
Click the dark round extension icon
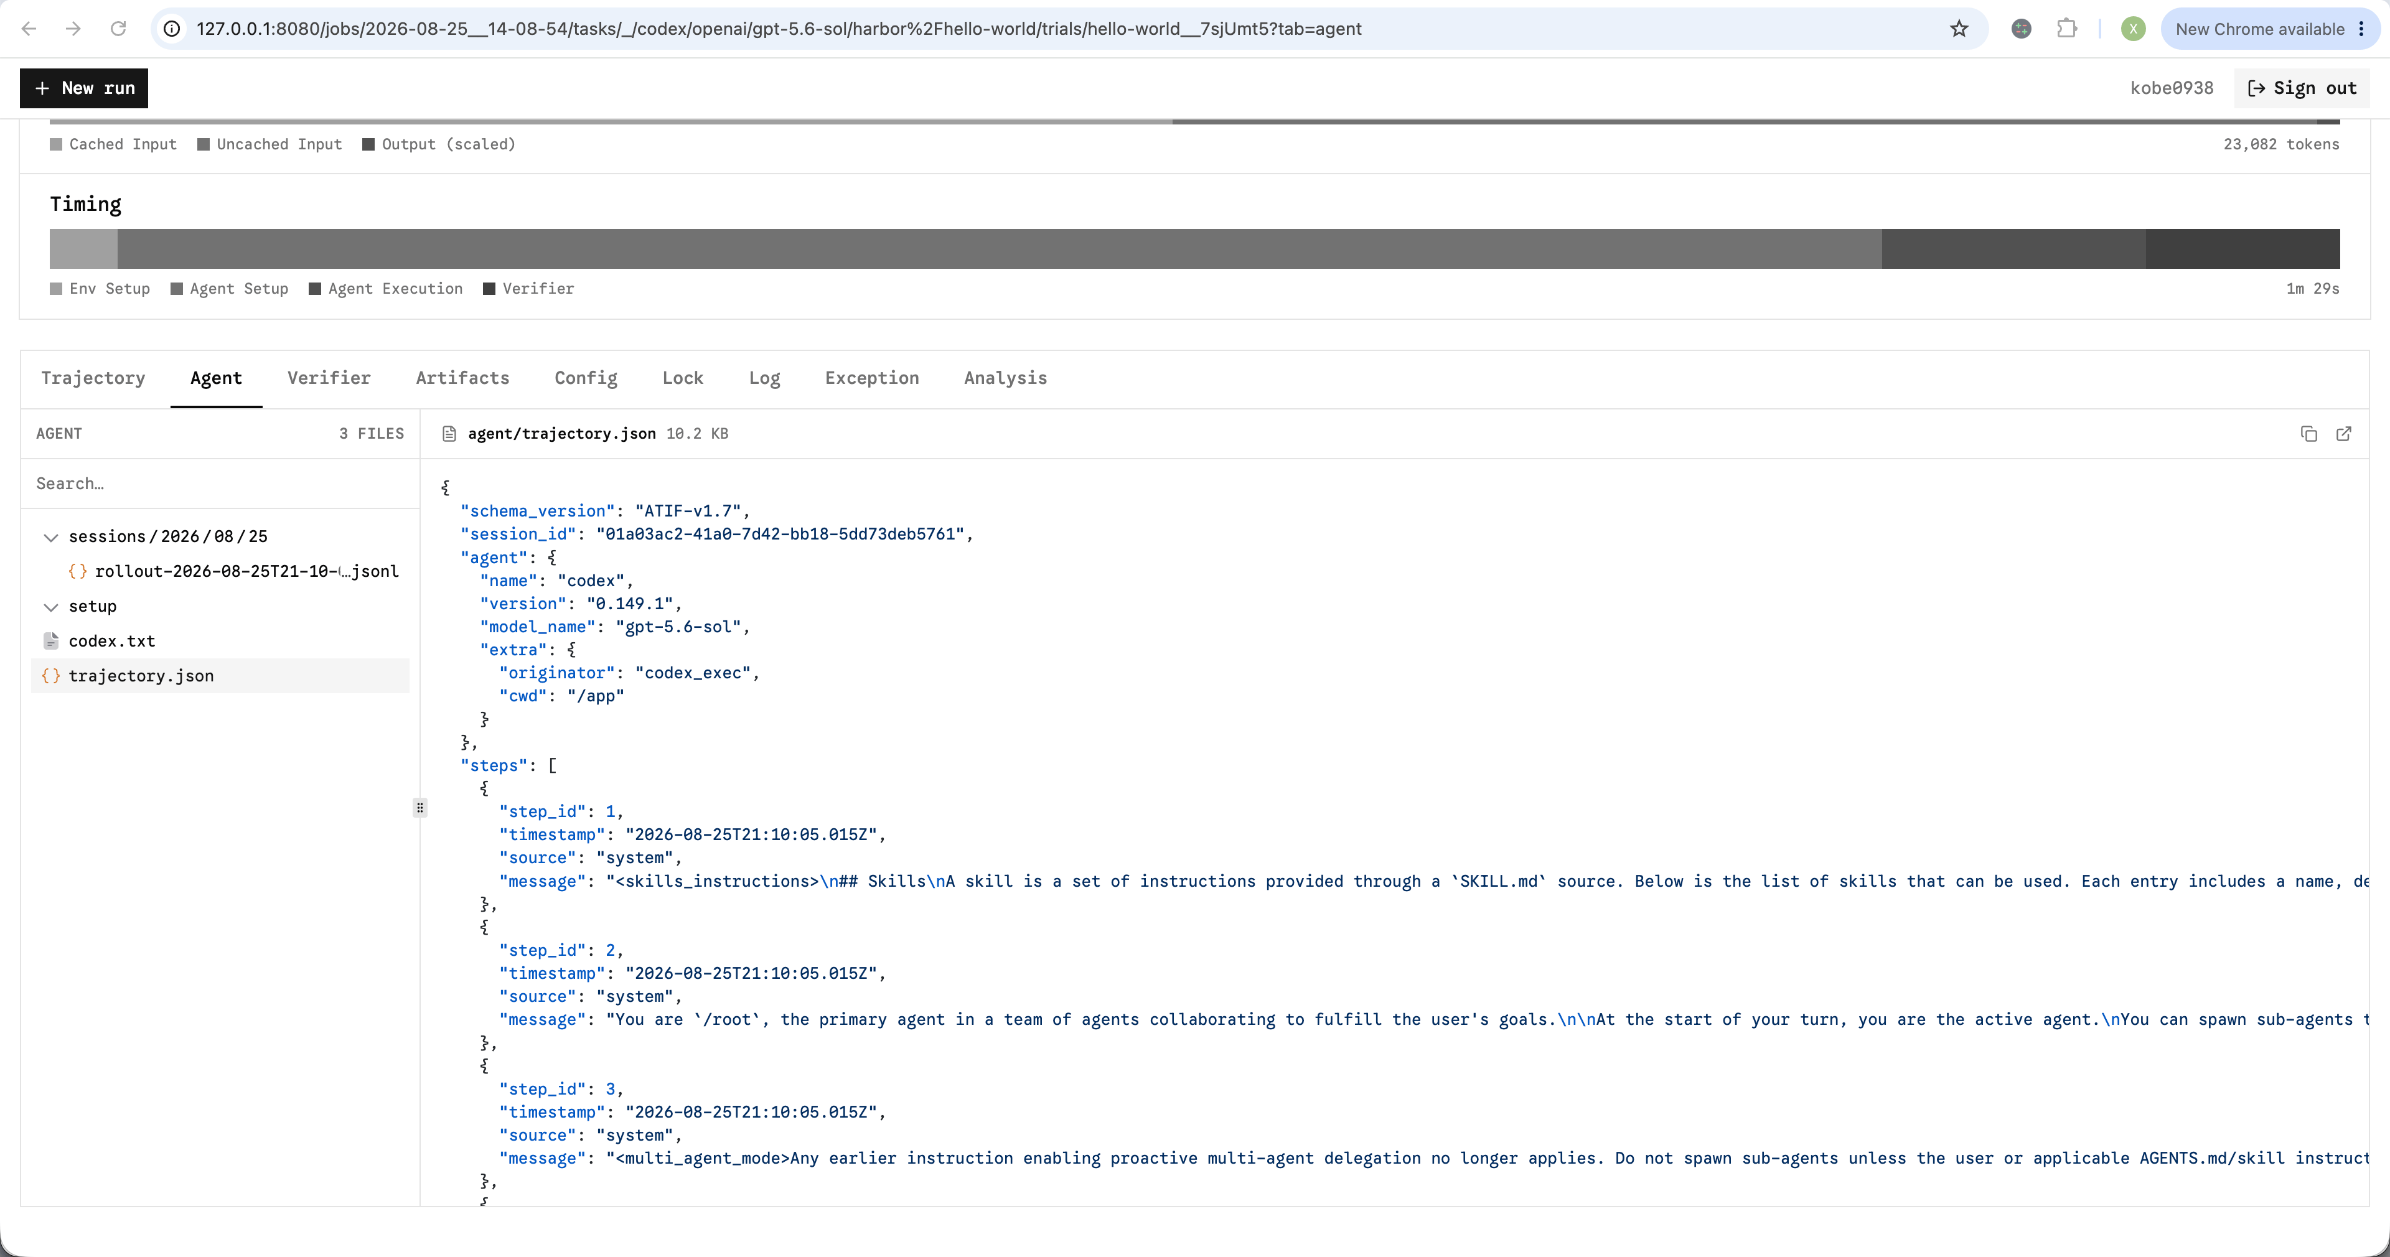tap(2021, 29)
